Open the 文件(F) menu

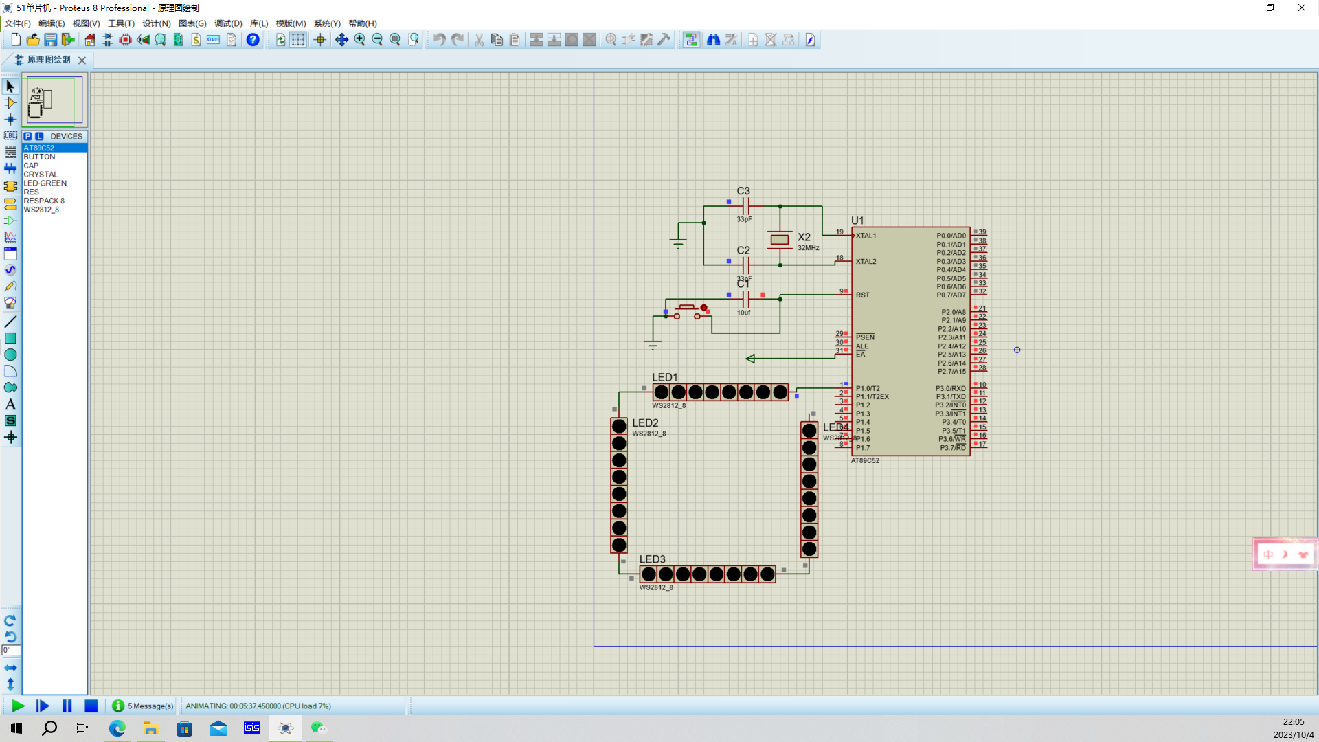coord(18,23)
